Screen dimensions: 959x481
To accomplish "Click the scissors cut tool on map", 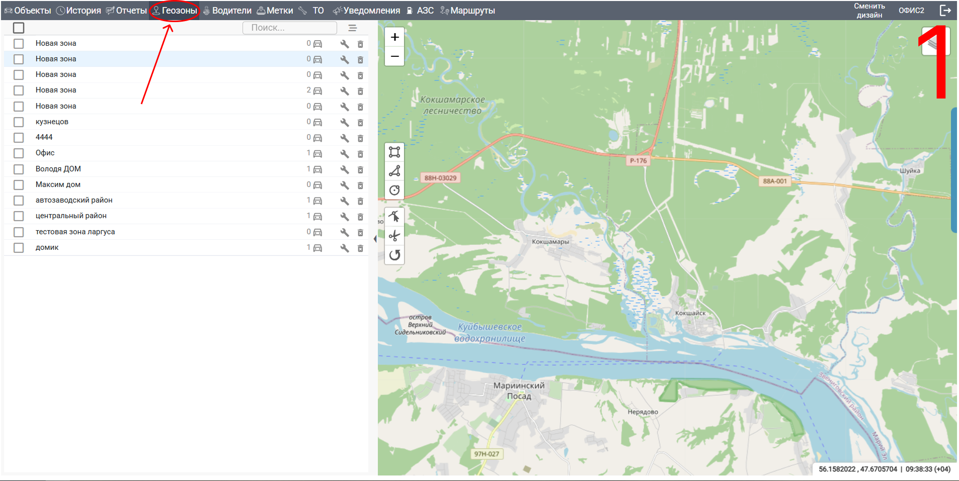I will click(394, 236).
